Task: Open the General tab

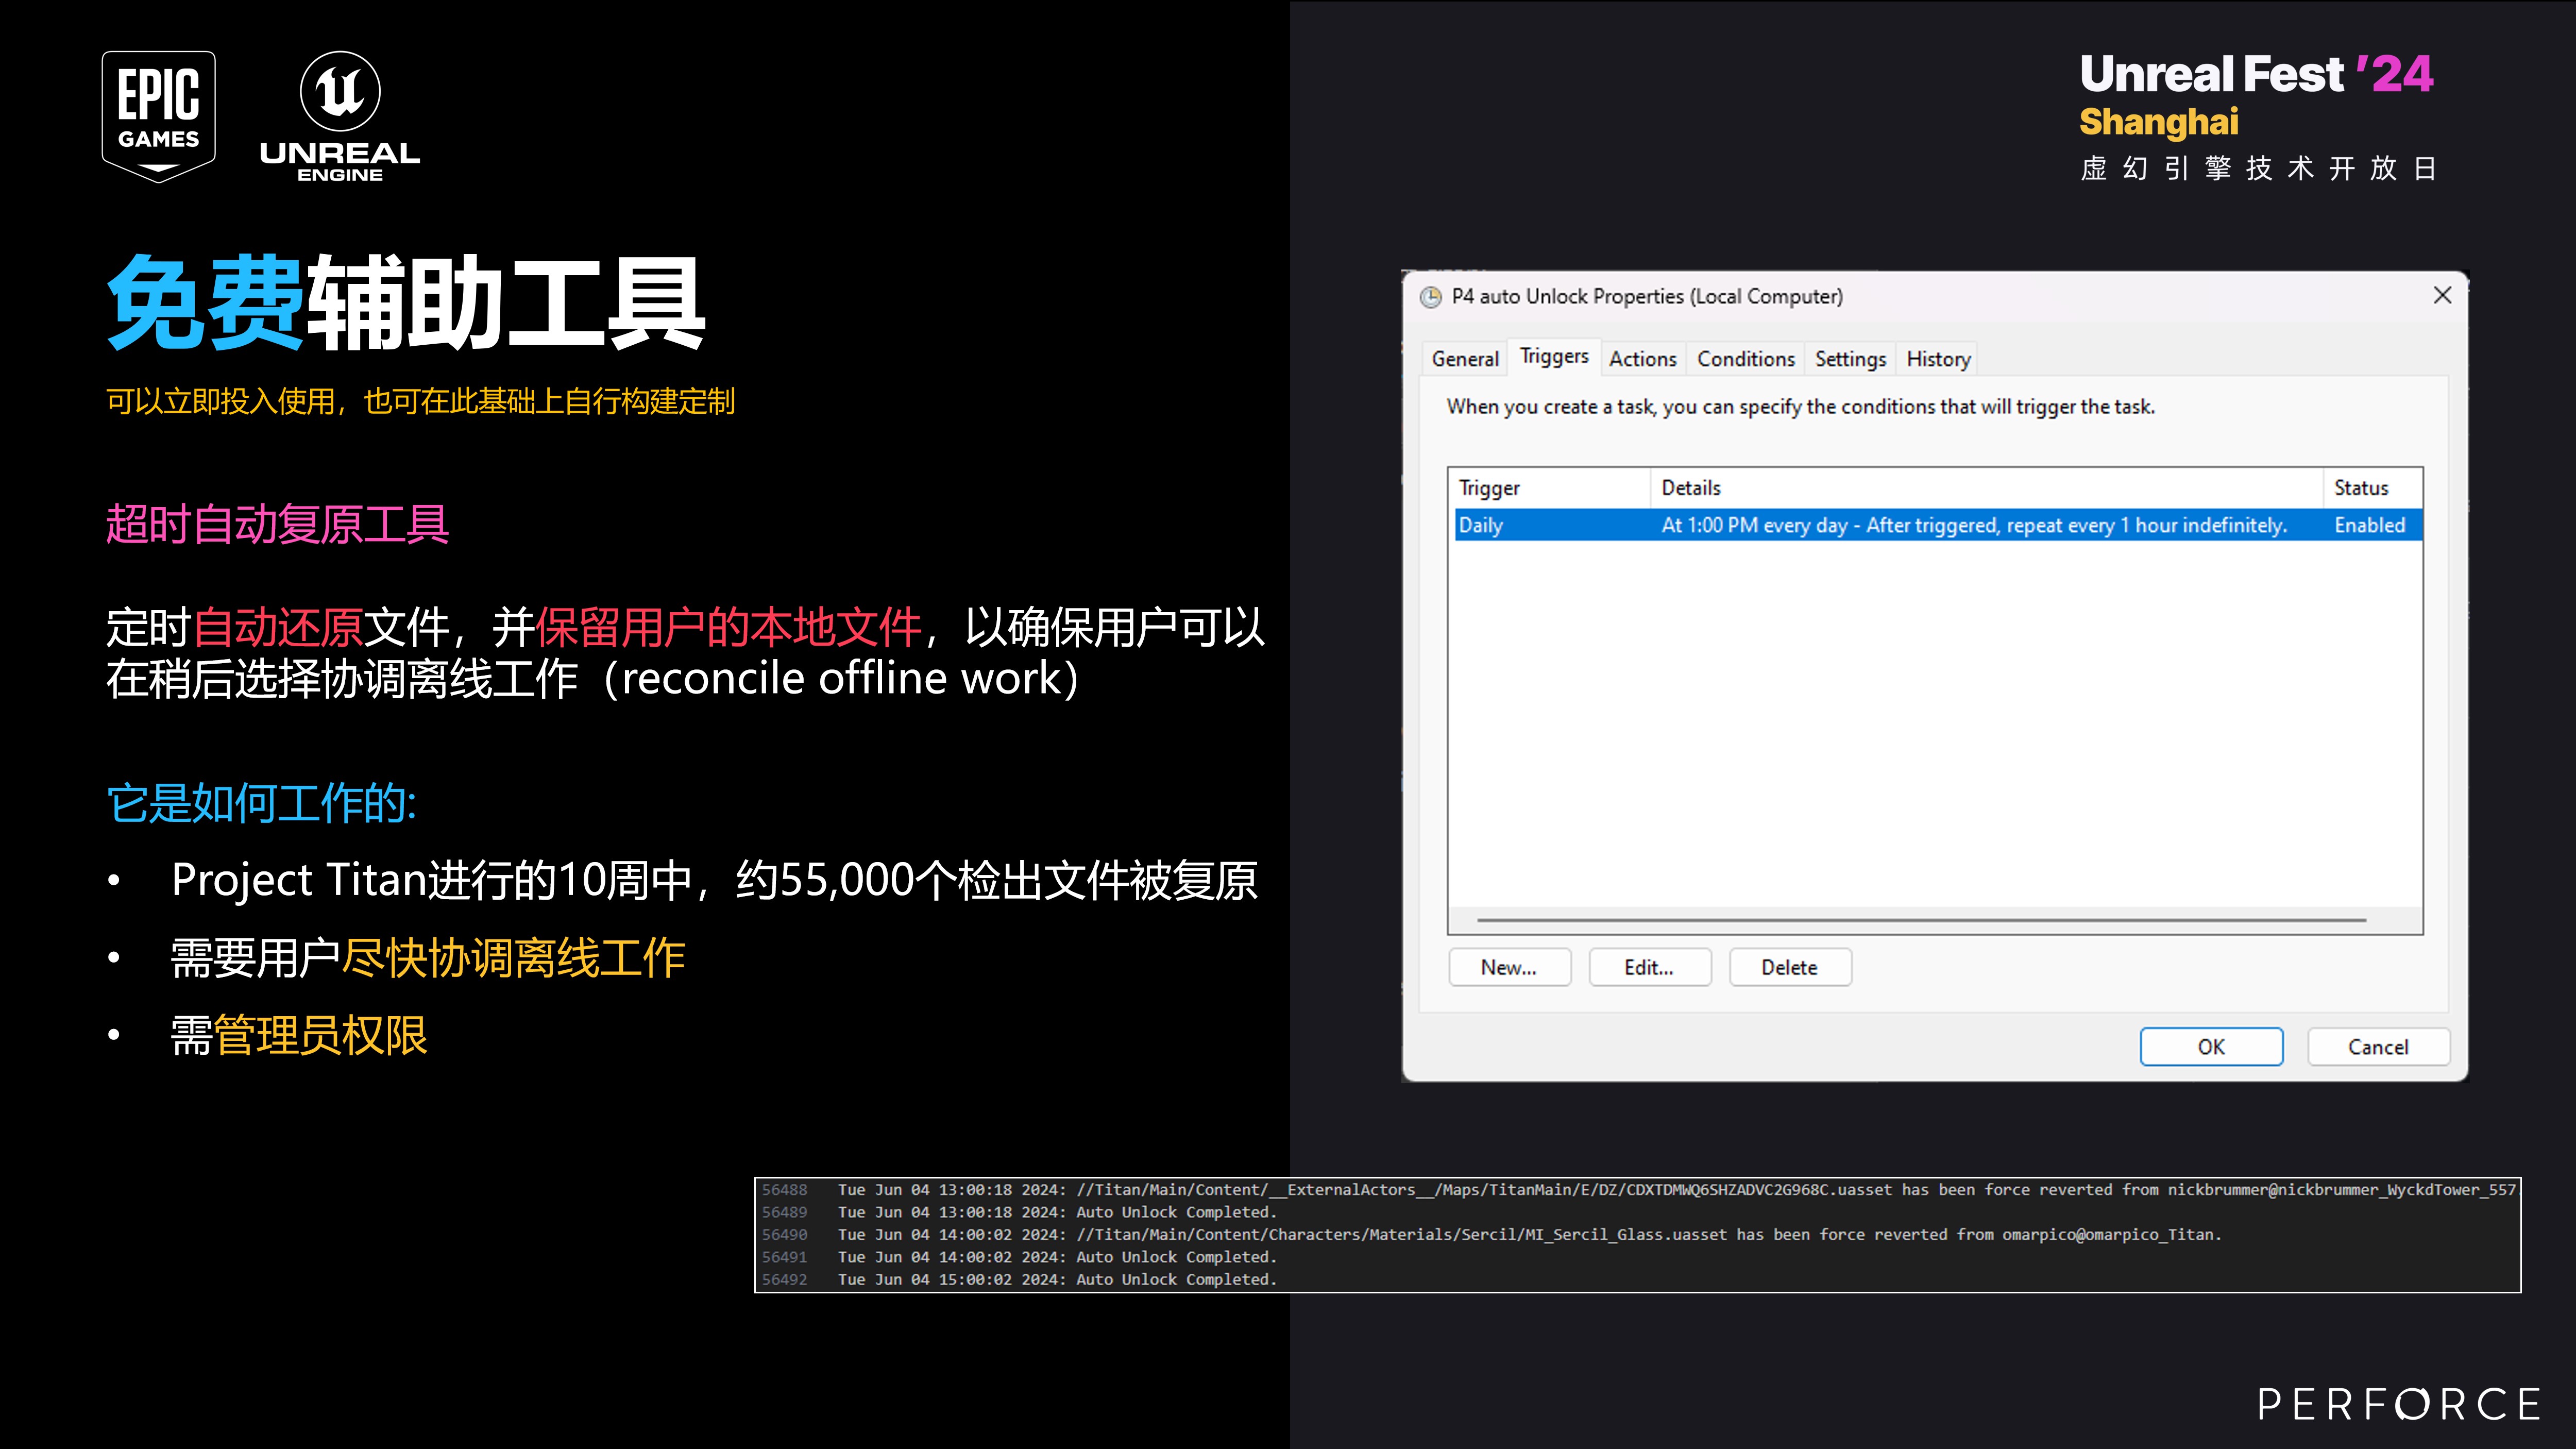Action: [1464, 359]
